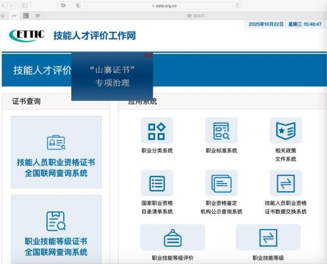The image size is (327, 264).
Task: Close the 山寨证书专项治理 popup
Action: [x=148, y=55]
